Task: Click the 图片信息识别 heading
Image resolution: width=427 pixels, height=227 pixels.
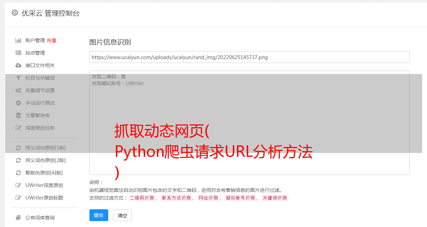Action: 110,42
